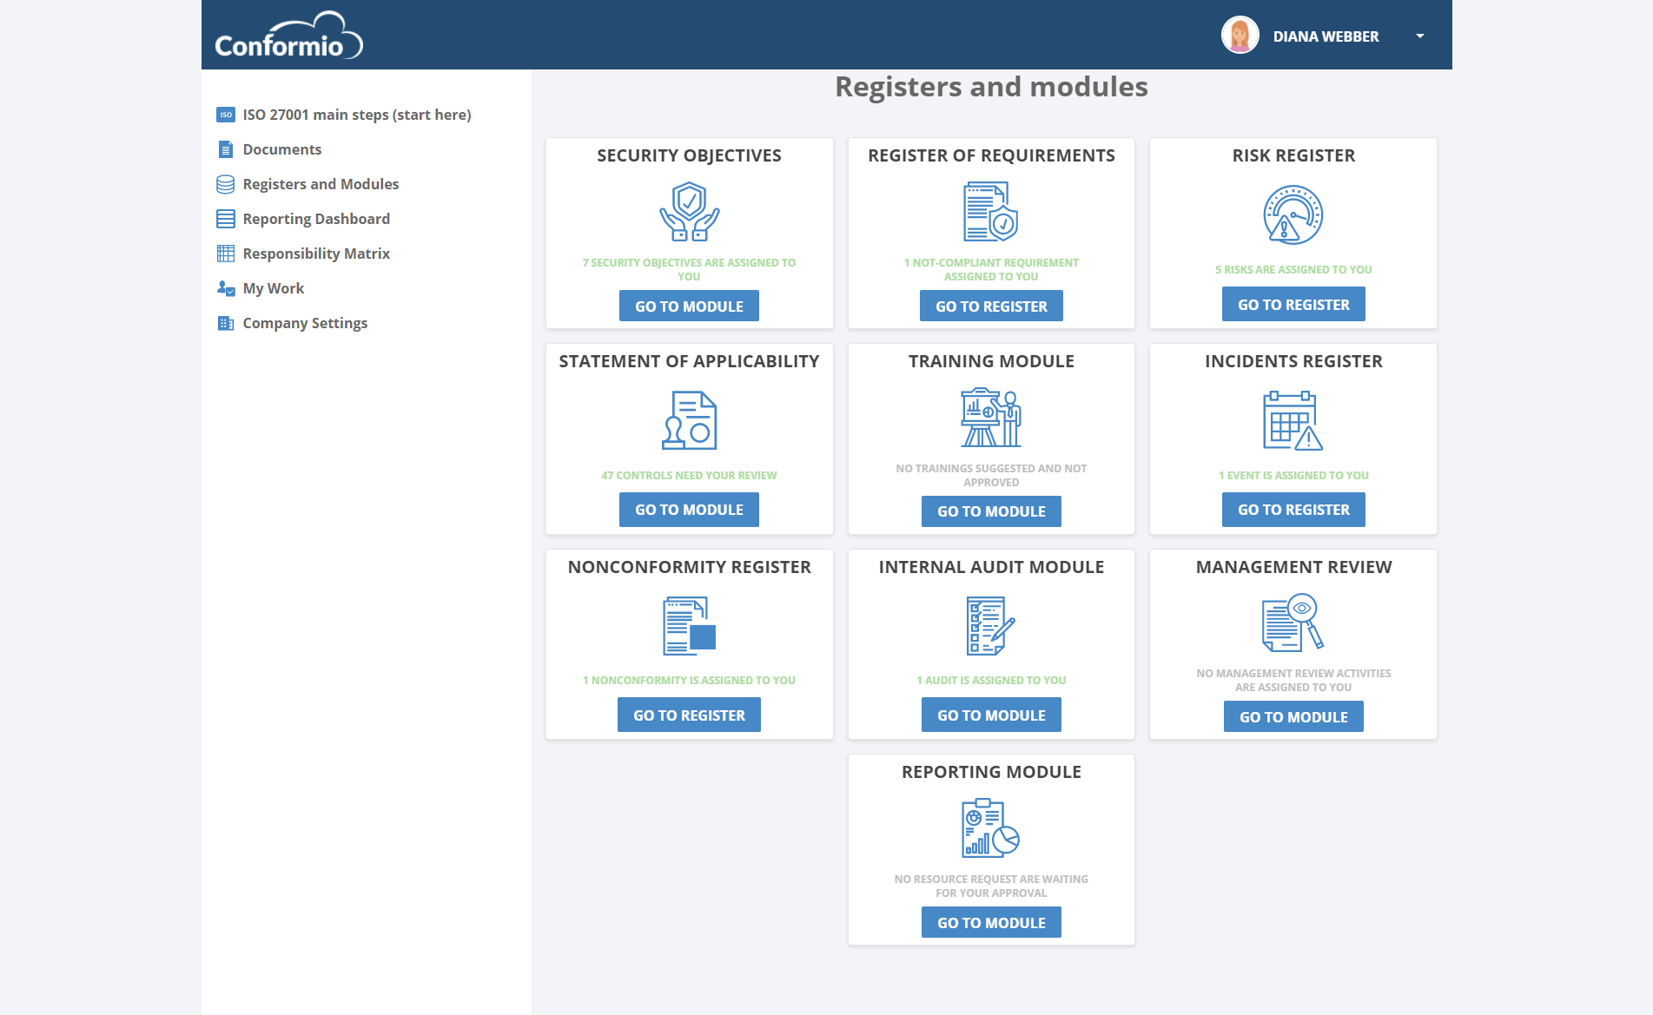This screenshot has height=1015, width=1653.
Task: Click '1 nonconformity is assigned to you'
Action: [x=689, y=680]
